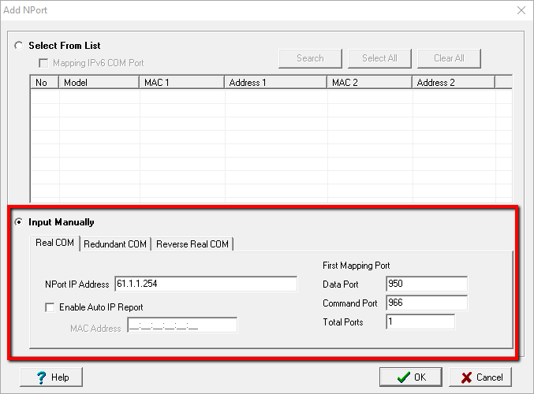Click the Model column header
The width and height of the screenshot is (534, 394).
tap(99, 82)
